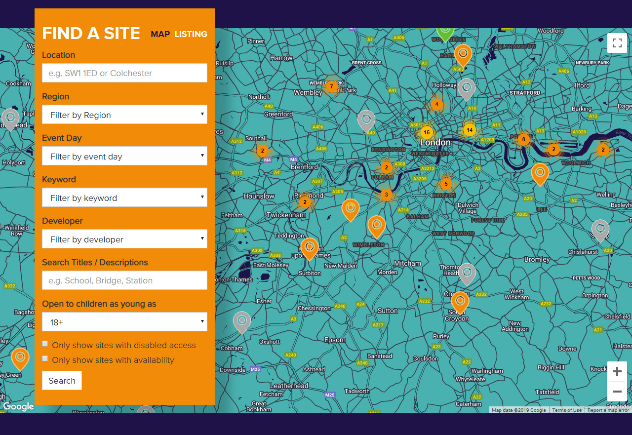Open the 7-site cluster at Wembley Park
Screen dimensions: 632x435
tap(331, 87)
